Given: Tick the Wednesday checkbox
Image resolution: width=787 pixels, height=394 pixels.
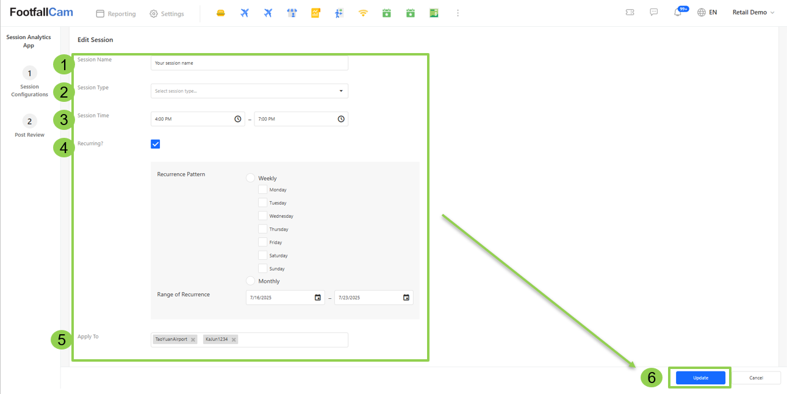Looking at the screenshot, I should click(x=262, y=216).
